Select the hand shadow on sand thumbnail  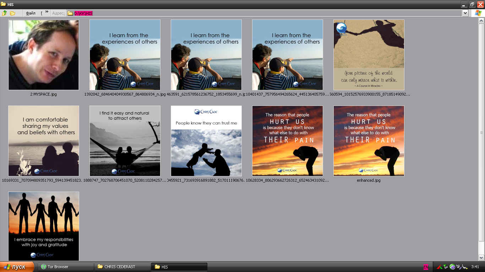coord(369,55)
